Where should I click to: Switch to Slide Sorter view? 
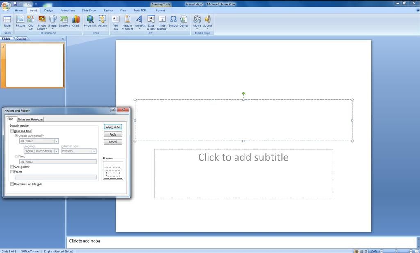tap(361, 251)
